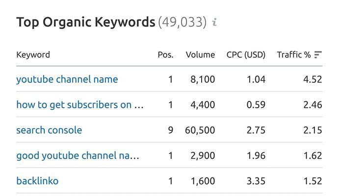Sort table by Traffic % column header
Image resolution: width=339 pixels, height=196 pixels.
[294, 55]
